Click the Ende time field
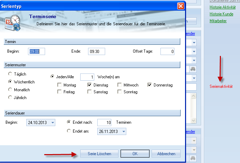This screenshot has width=240, height=163. 96,52
